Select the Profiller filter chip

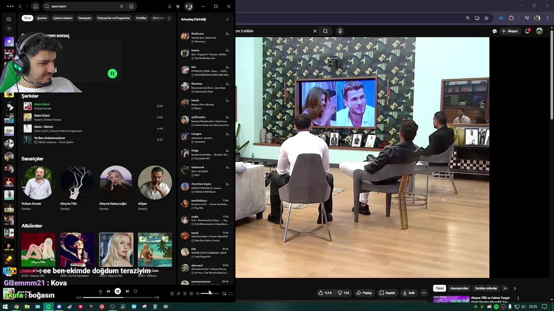coord(142,18)
